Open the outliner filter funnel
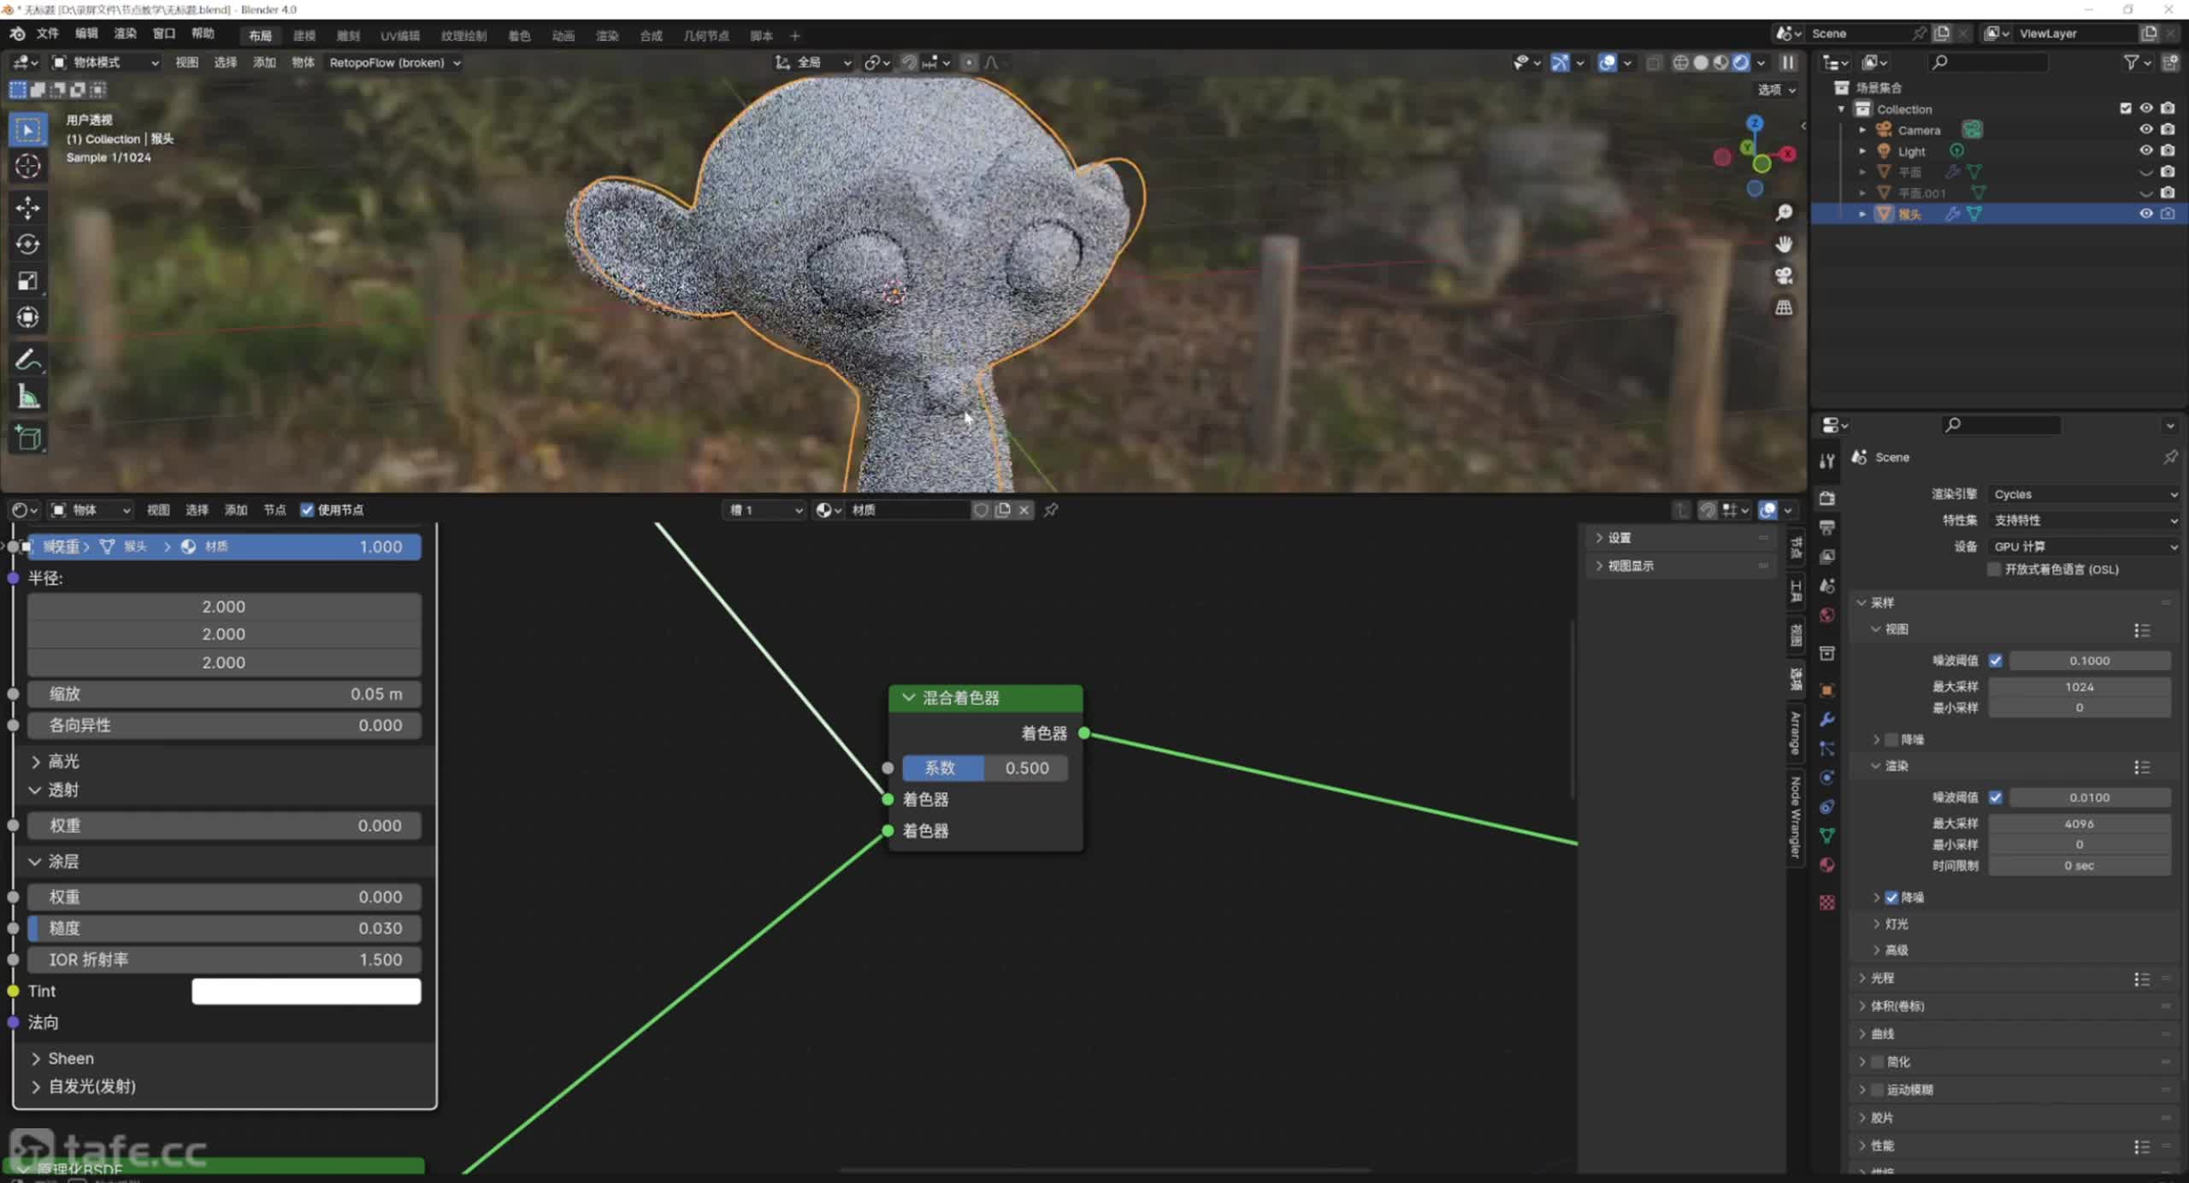Image resolution: width=2189 pixels, height=1183 pixels. coord(2132,62)
